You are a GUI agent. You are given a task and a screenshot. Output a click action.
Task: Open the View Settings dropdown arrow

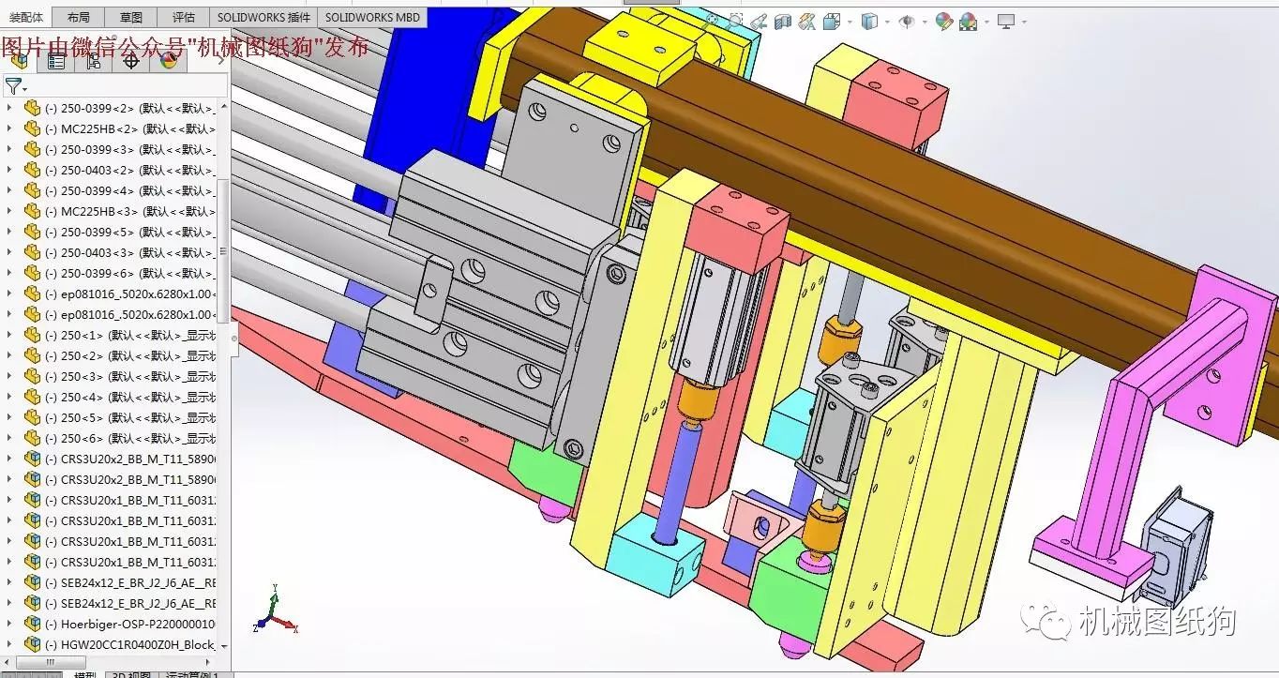pyautogui.click(x=1024, y=22)
